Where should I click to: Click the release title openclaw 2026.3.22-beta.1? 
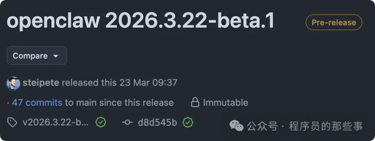pos(140,21)
